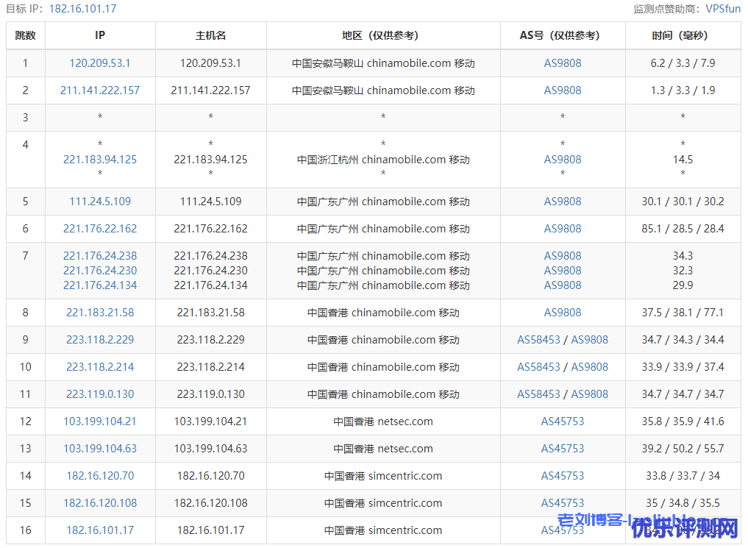Click IP address 120.209.53.1 link
The image size is (748, 548).
pyautogui.click(x=100, y=63)
